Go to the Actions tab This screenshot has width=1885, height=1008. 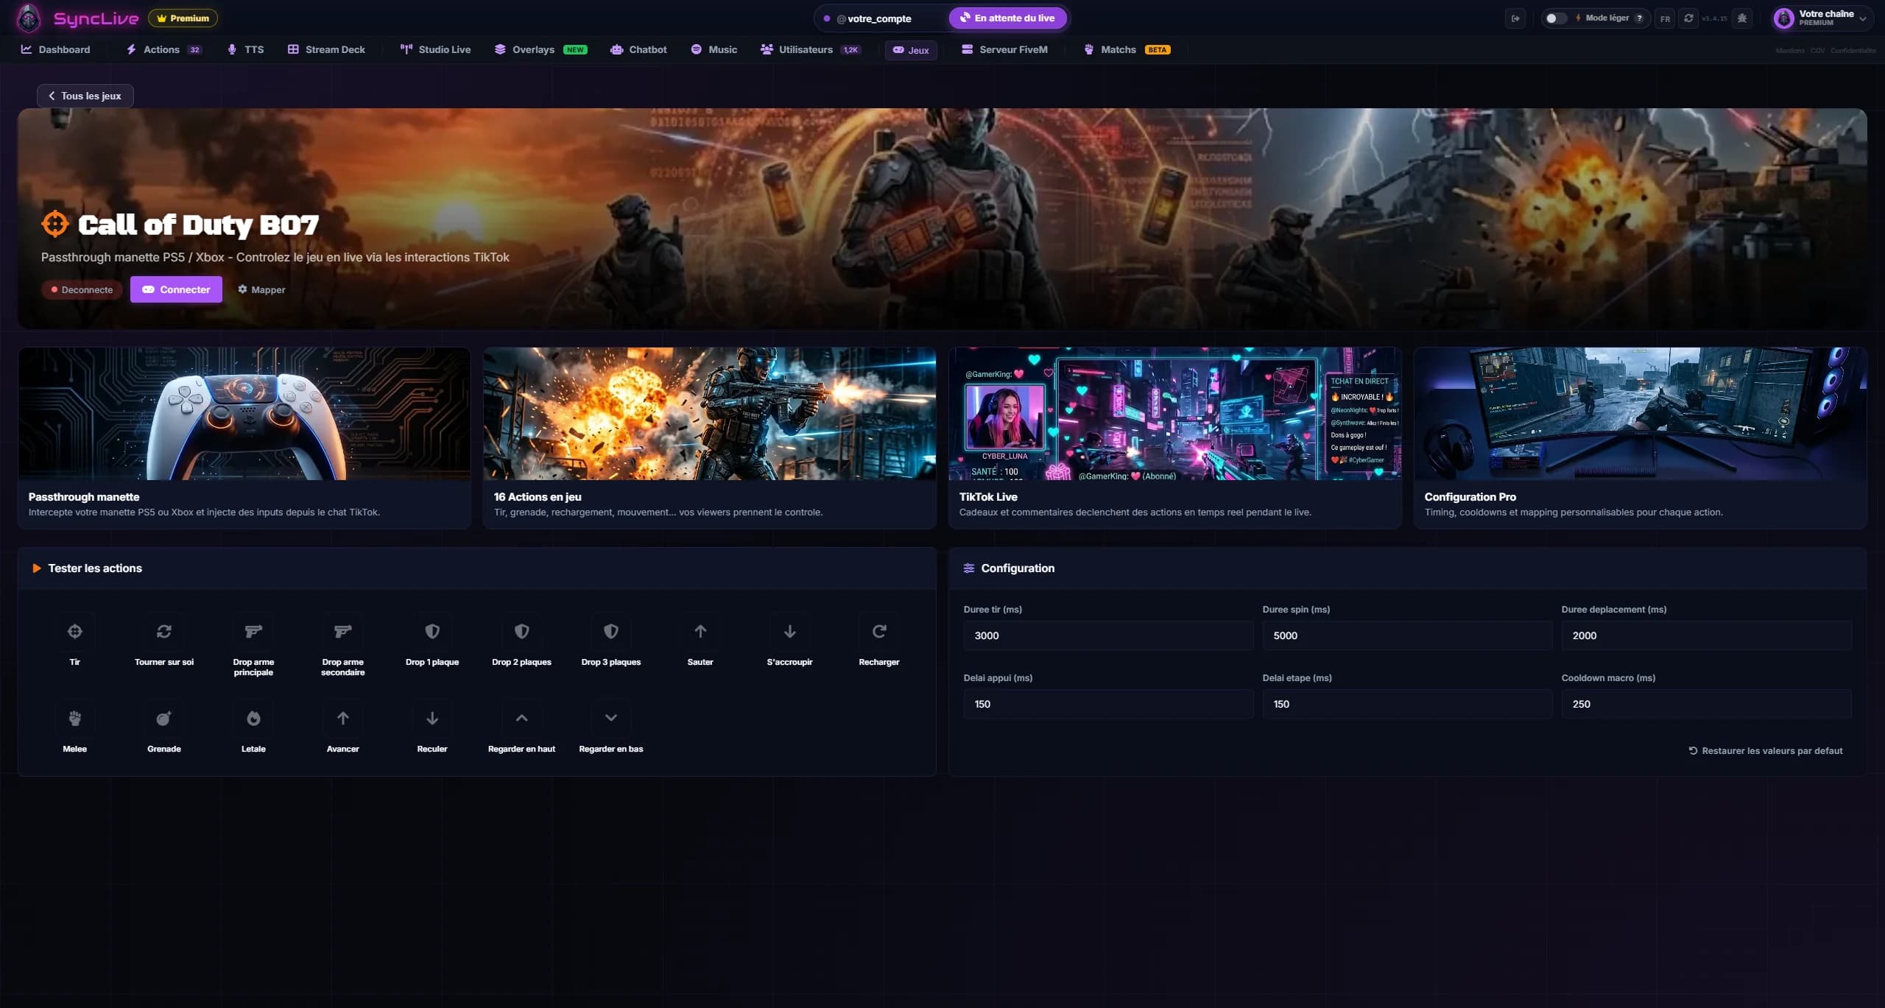(163, 49)
